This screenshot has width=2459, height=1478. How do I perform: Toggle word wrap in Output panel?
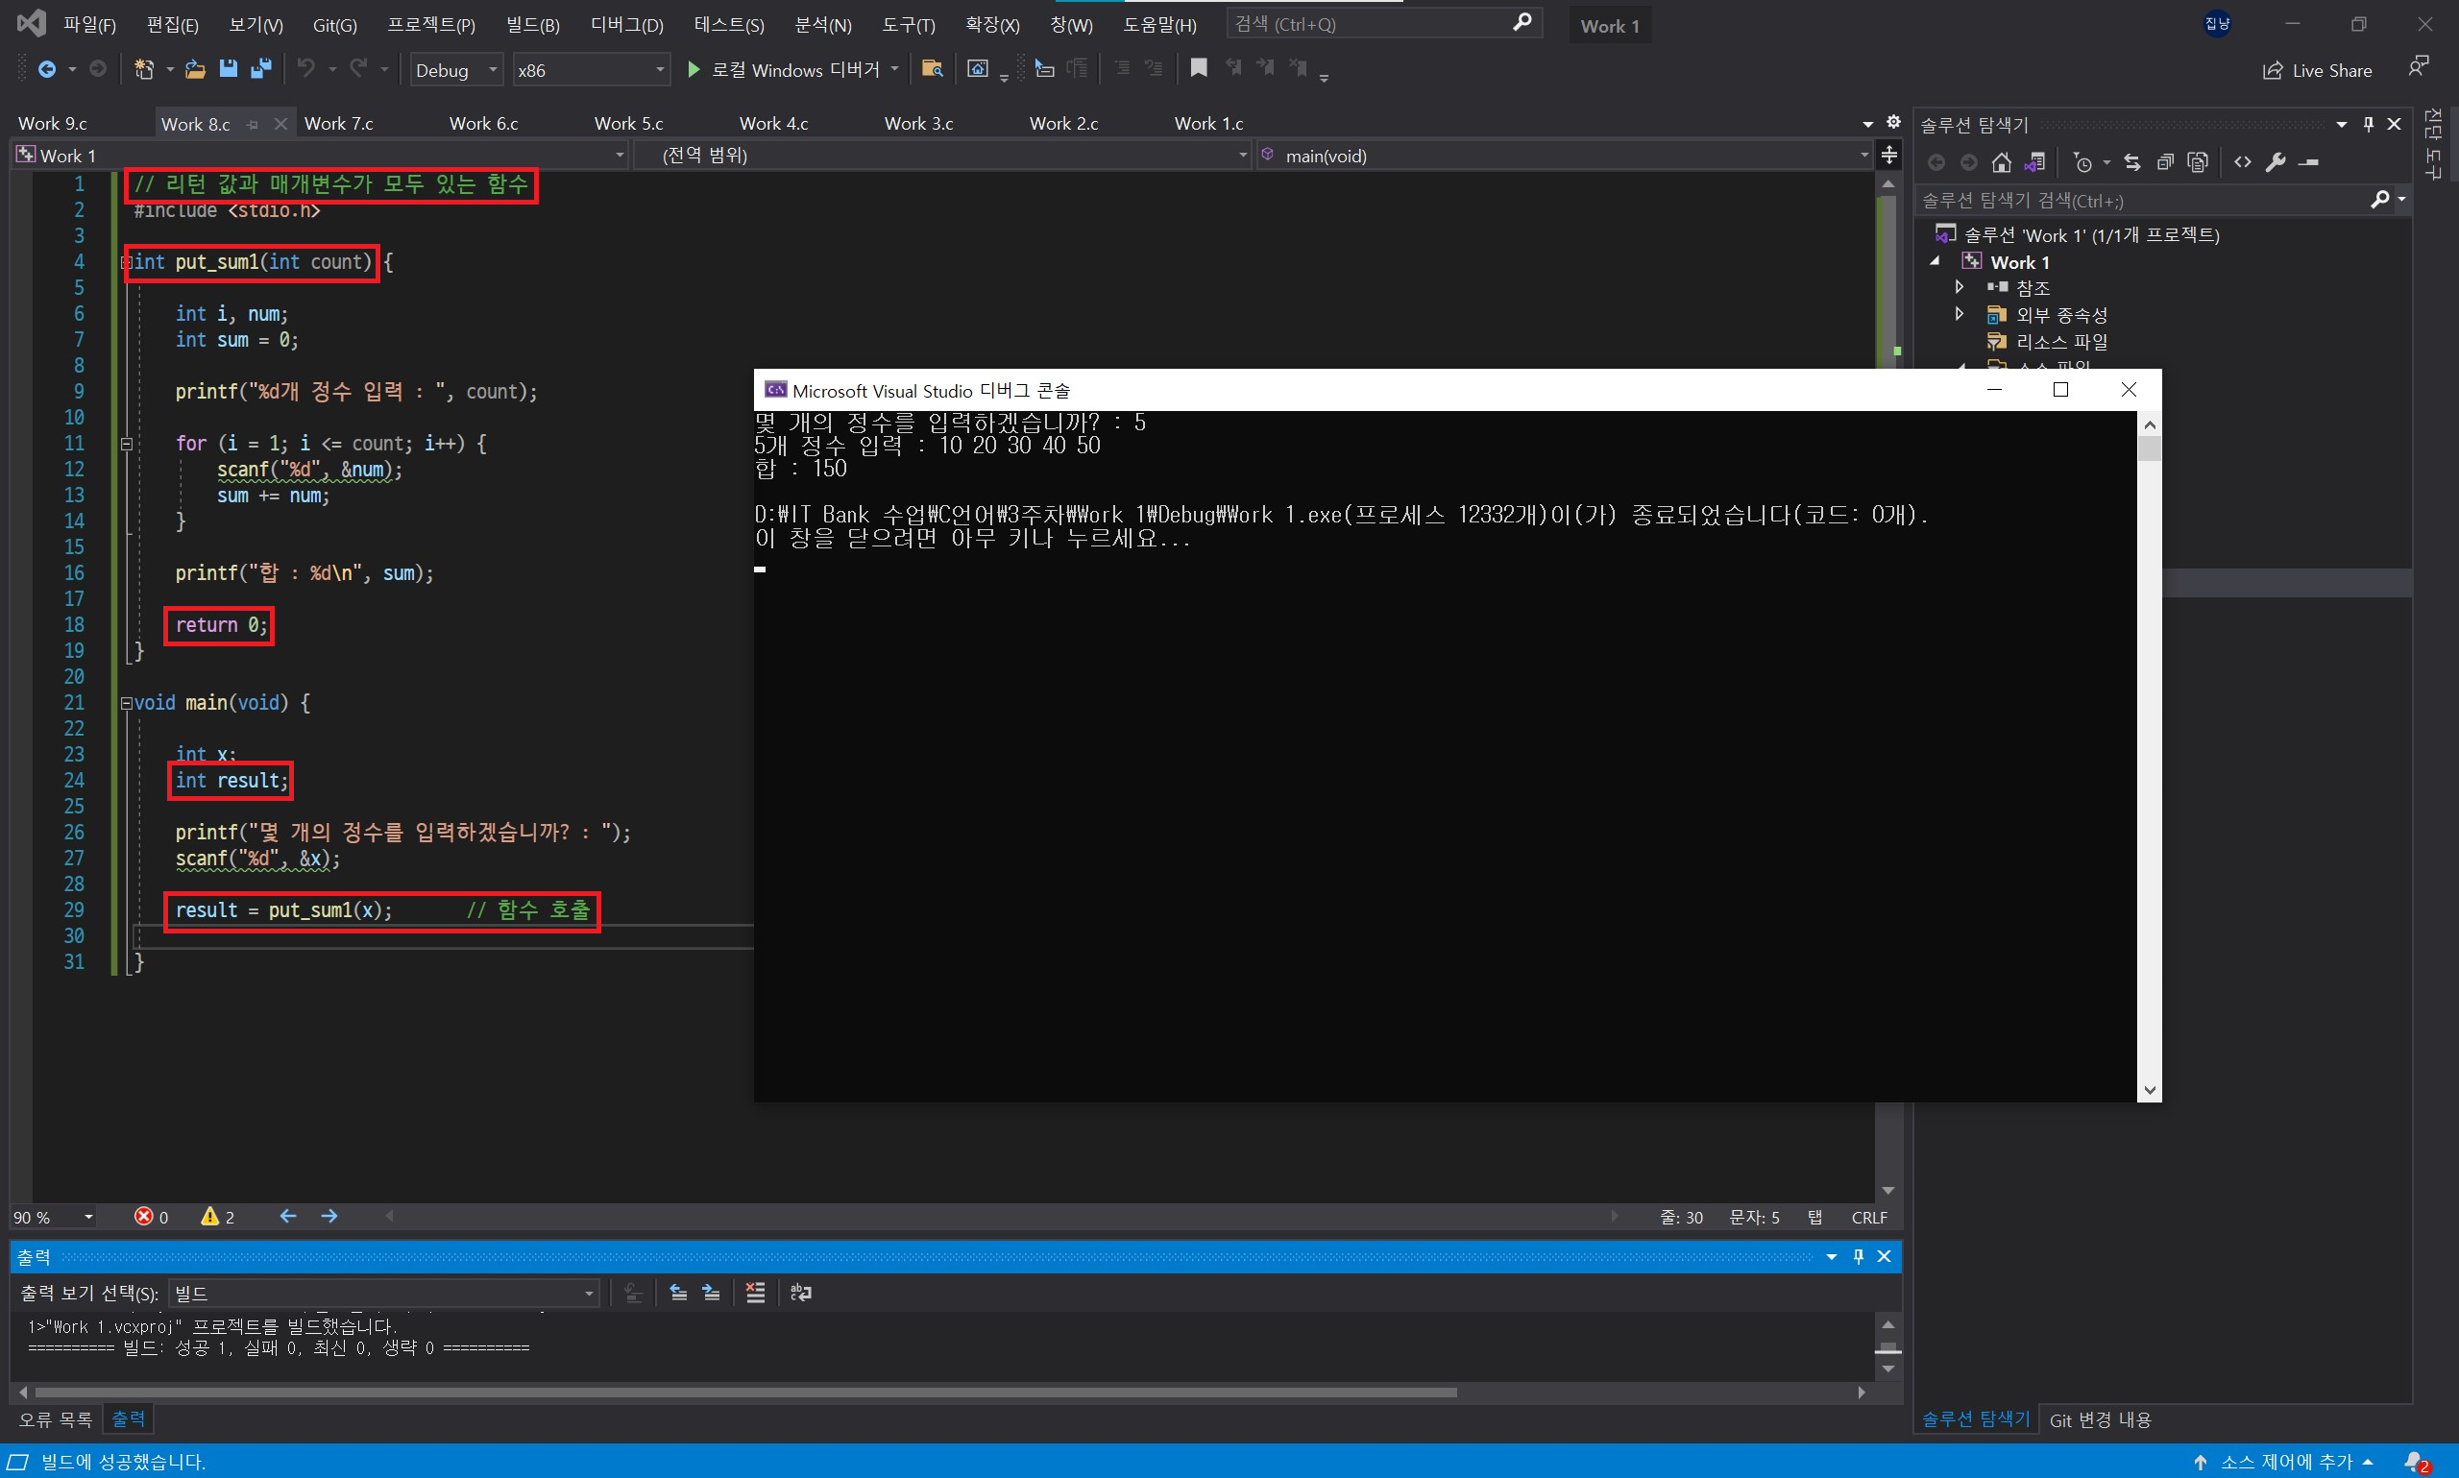pos(801,1293)
